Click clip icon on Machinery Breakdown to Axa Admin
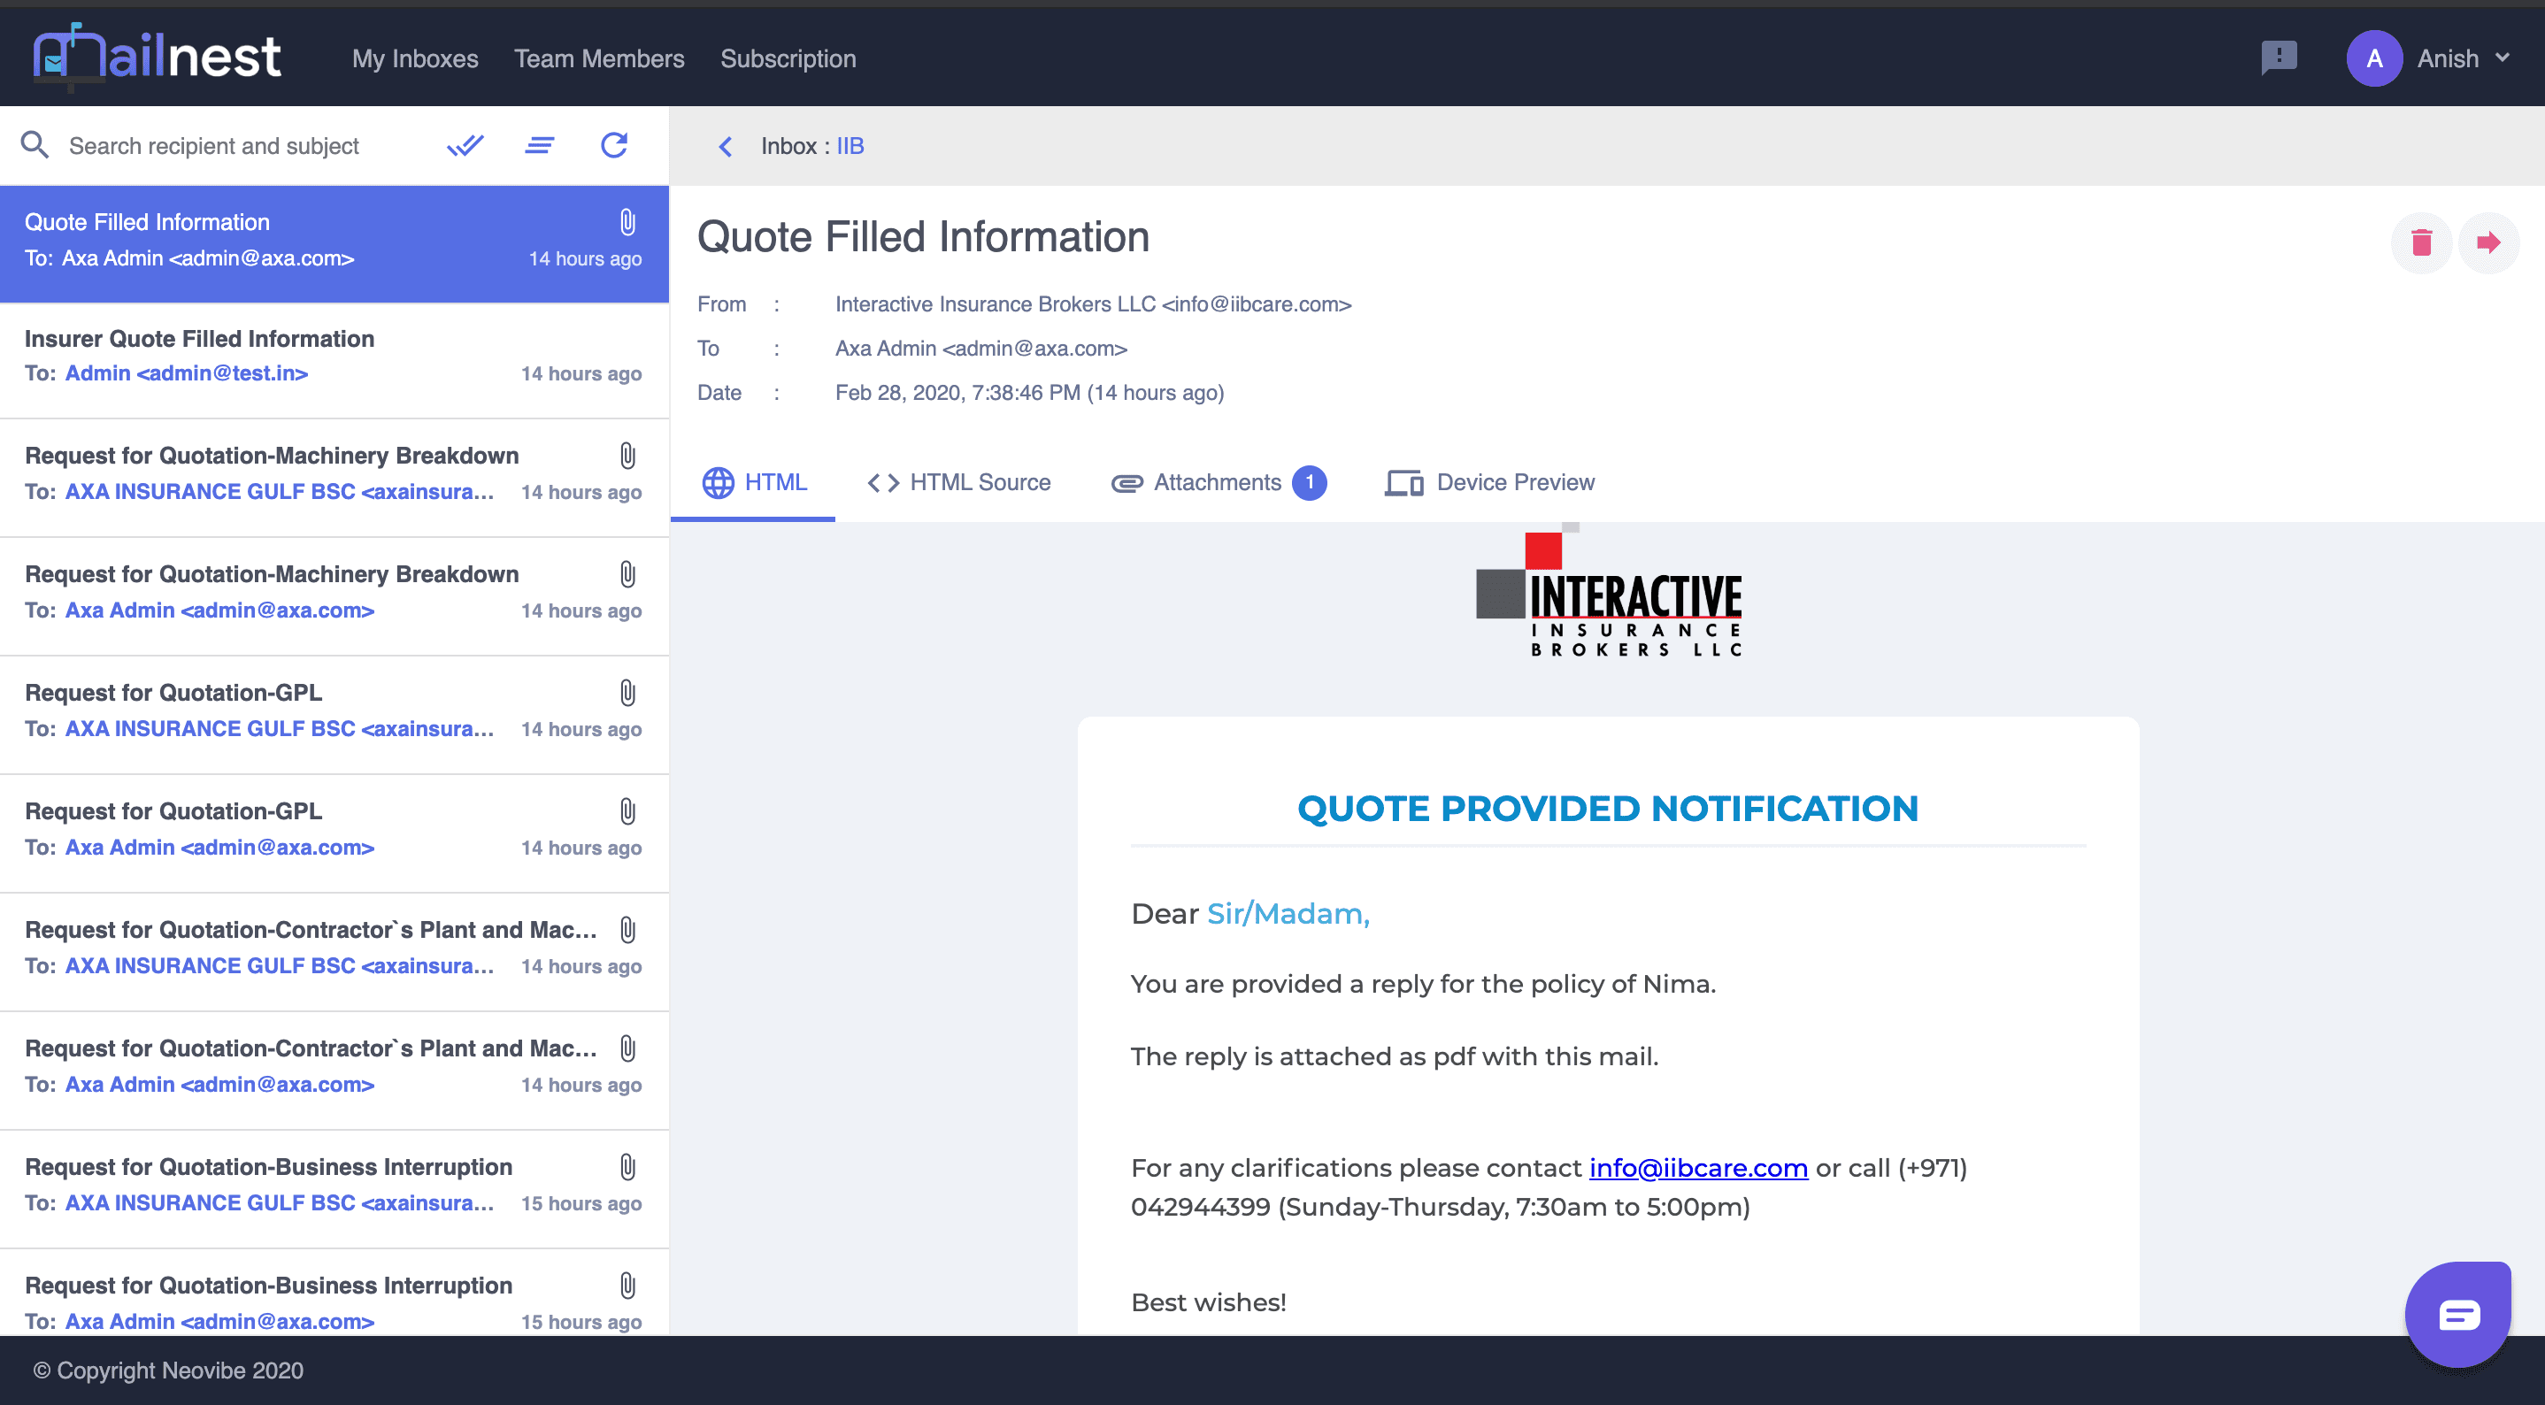The width and height of the screenshot is (2545, 1405). coord(627,574)
